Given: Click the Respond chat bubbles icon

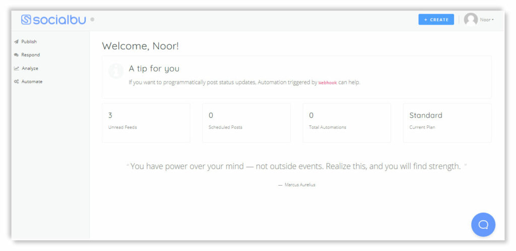Looking at the screenshot, I should pyautogui.click(x=17, y=55).
